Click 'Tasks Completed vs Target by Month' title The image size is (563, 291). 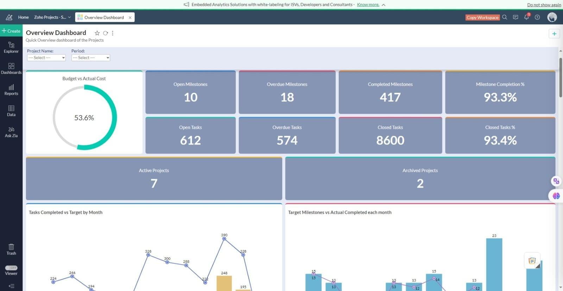pyautogui.click(x=65, y=212)
